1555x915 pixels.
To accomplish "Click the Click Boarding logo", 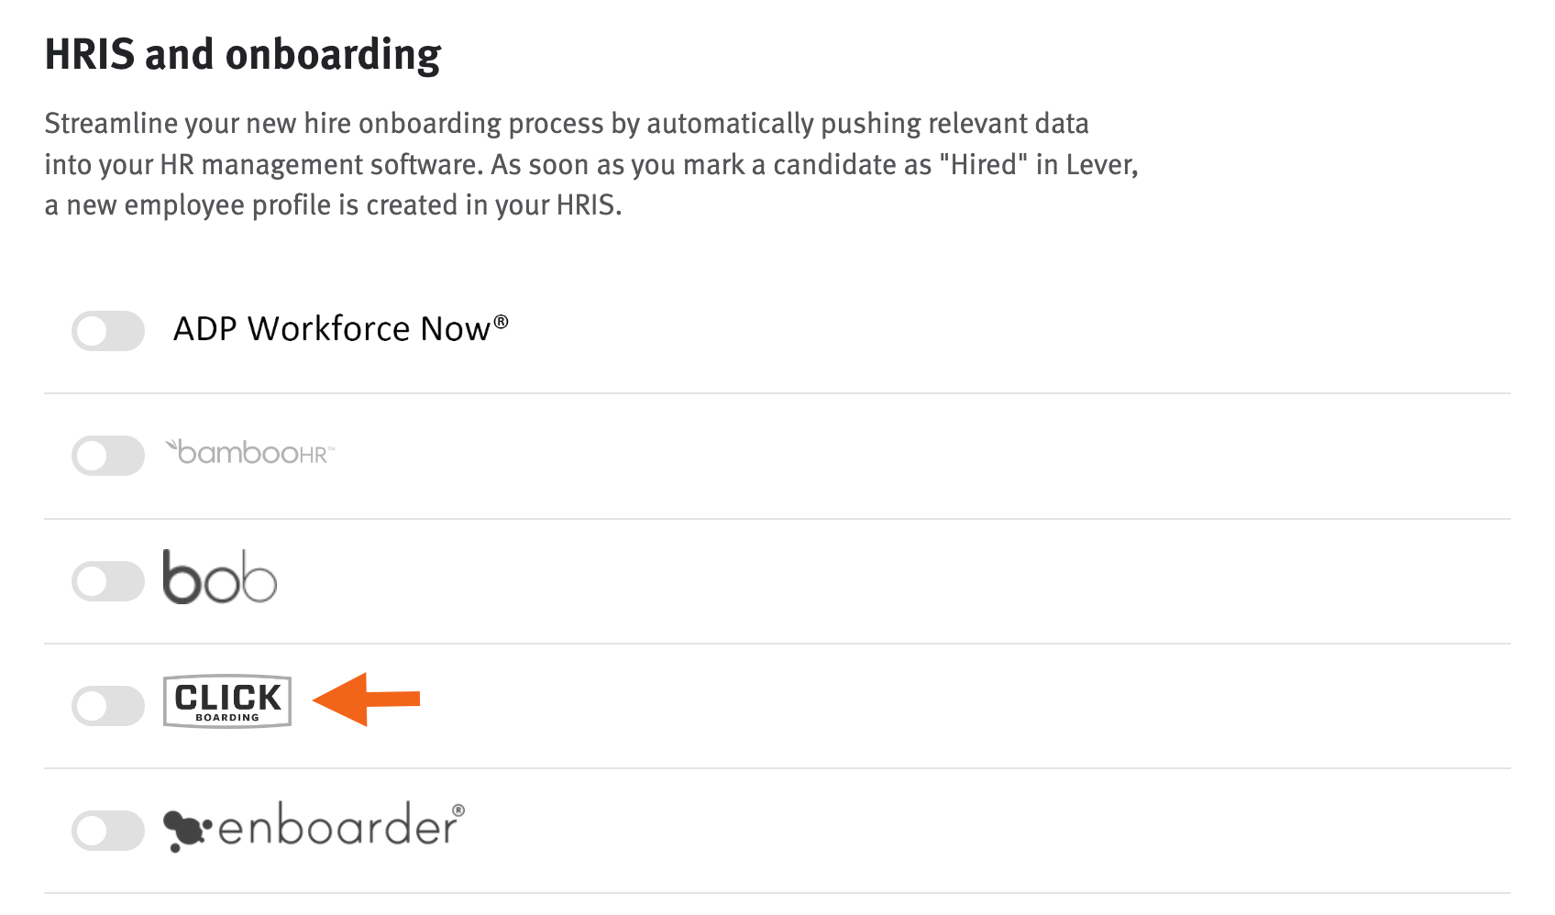I will point(226,701).
